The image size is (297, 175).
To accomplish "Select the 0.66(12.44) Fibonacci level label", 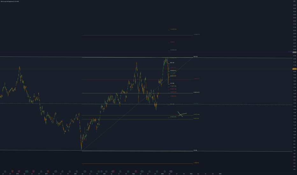I will pos(196,118).
